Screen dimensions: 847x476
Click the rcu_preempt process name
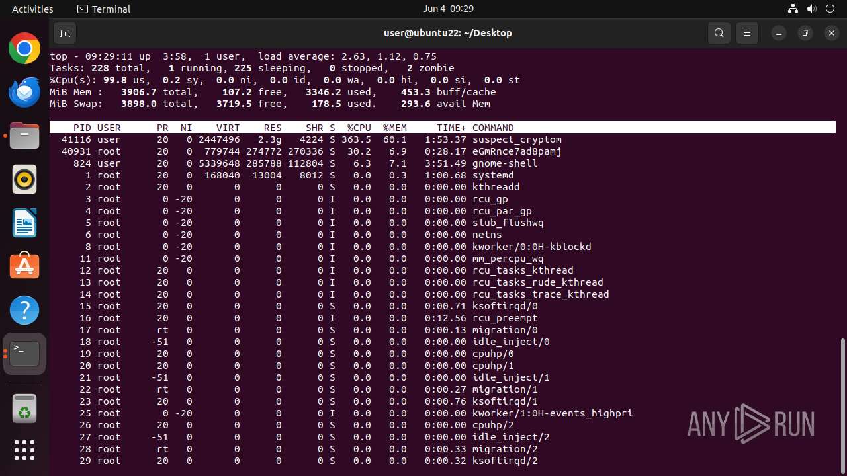[505, 318]
